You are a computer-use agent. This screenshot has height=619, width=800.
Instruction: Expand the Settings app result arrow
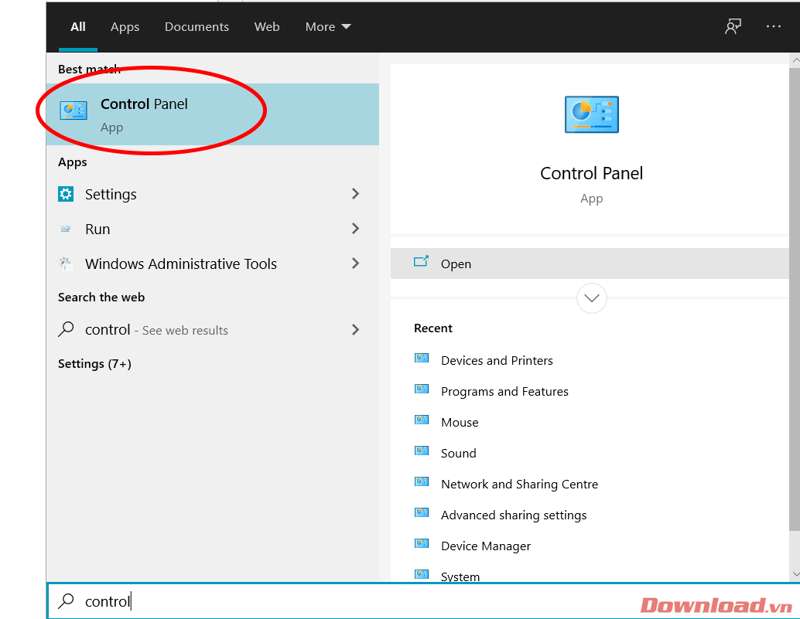tap(356, 194)
